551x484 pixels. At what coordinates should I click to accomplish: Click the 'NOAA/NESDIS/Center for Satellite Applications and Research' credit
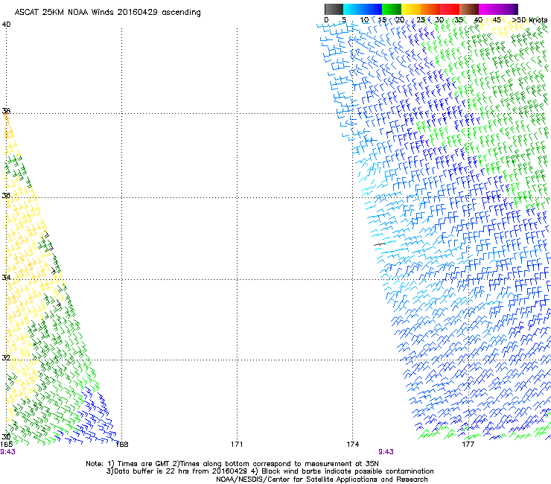[322, 480]
